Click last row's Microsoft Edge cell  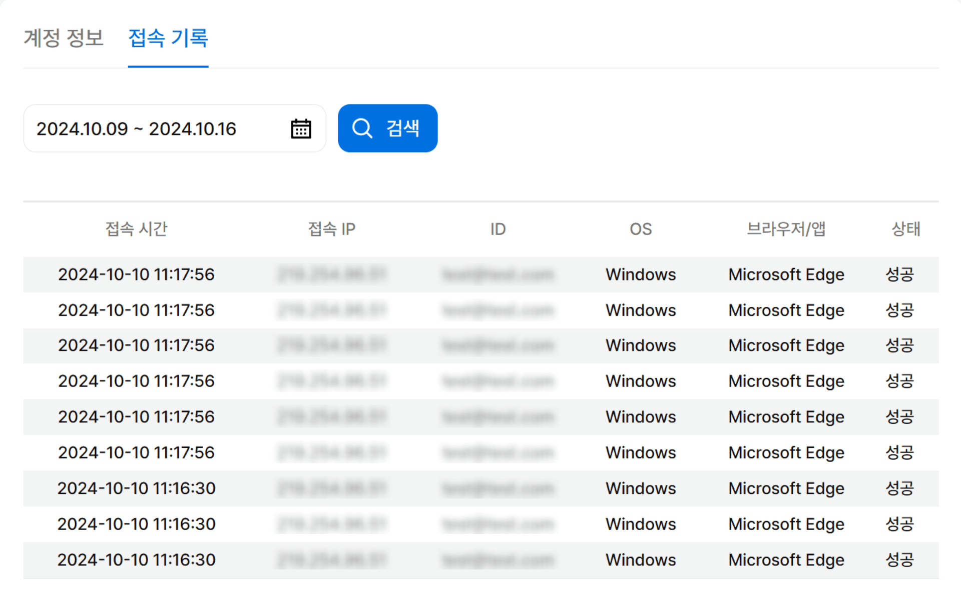pos(786,560)
